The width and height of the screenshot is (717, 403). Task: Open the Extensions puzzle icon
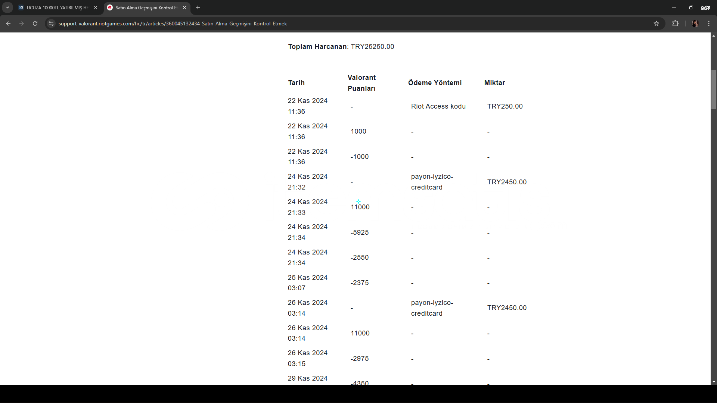click(x=675, y=24)
